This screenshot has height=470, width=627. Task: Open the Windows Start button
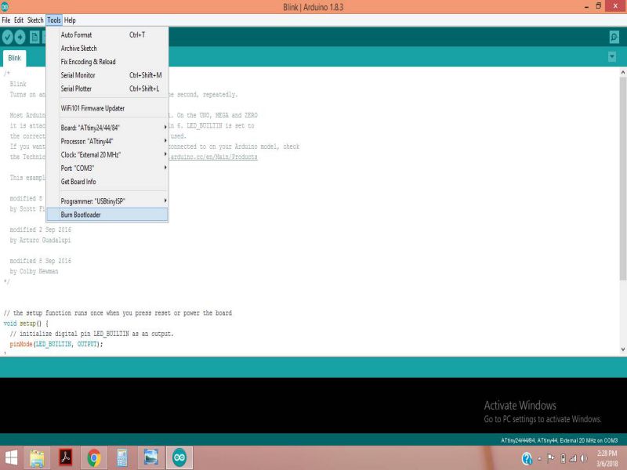11,458
